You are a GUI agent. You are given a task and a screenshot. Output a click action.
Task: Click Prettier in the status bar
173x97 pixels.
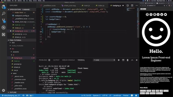(x=126, y=95)
